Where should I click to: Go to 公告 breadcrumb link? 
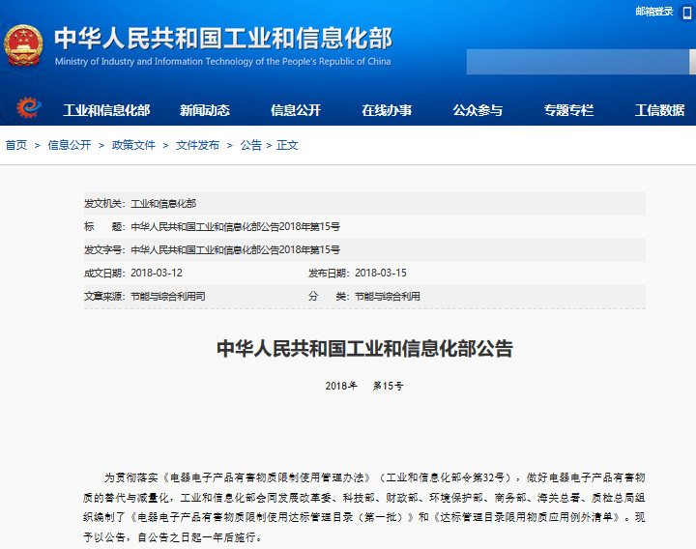point(250,145)
